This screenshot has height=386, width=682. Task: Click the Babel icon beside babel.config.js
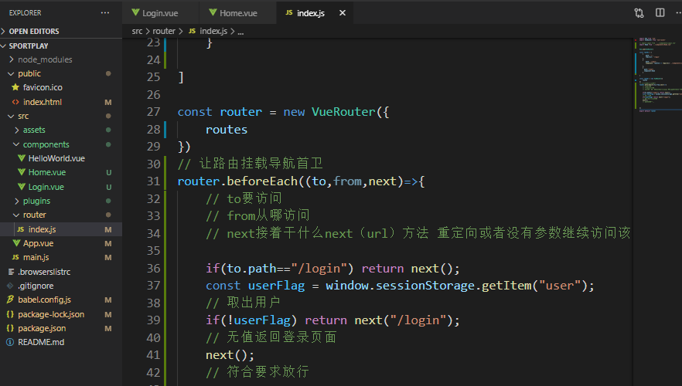[x=10, y=300]
